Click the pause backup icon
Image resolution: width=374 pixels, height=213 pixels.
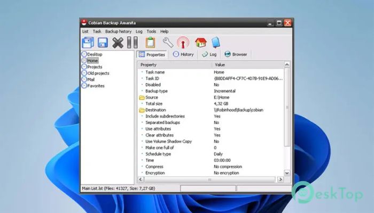click(x=133, y=43)
